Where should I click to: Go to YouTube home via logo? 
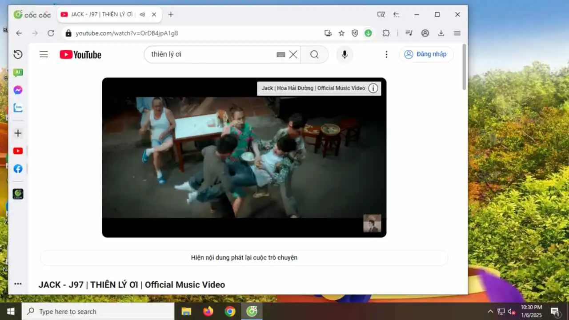point(80,55)
